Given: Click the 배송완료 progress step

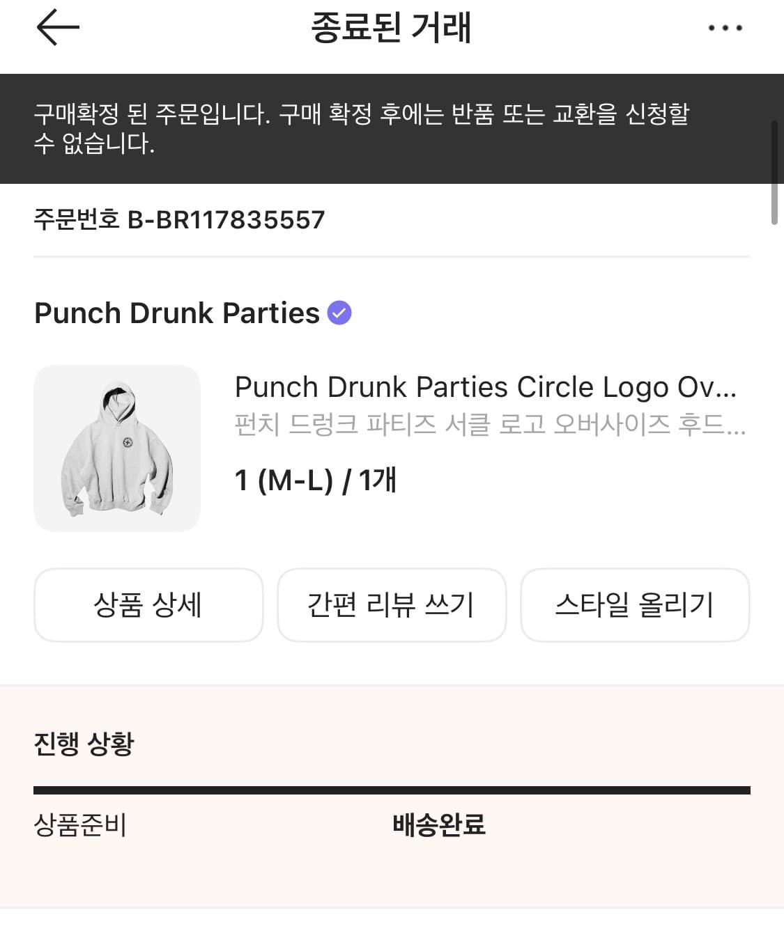Looking at the screenshot, I should [x=438, y=825].
